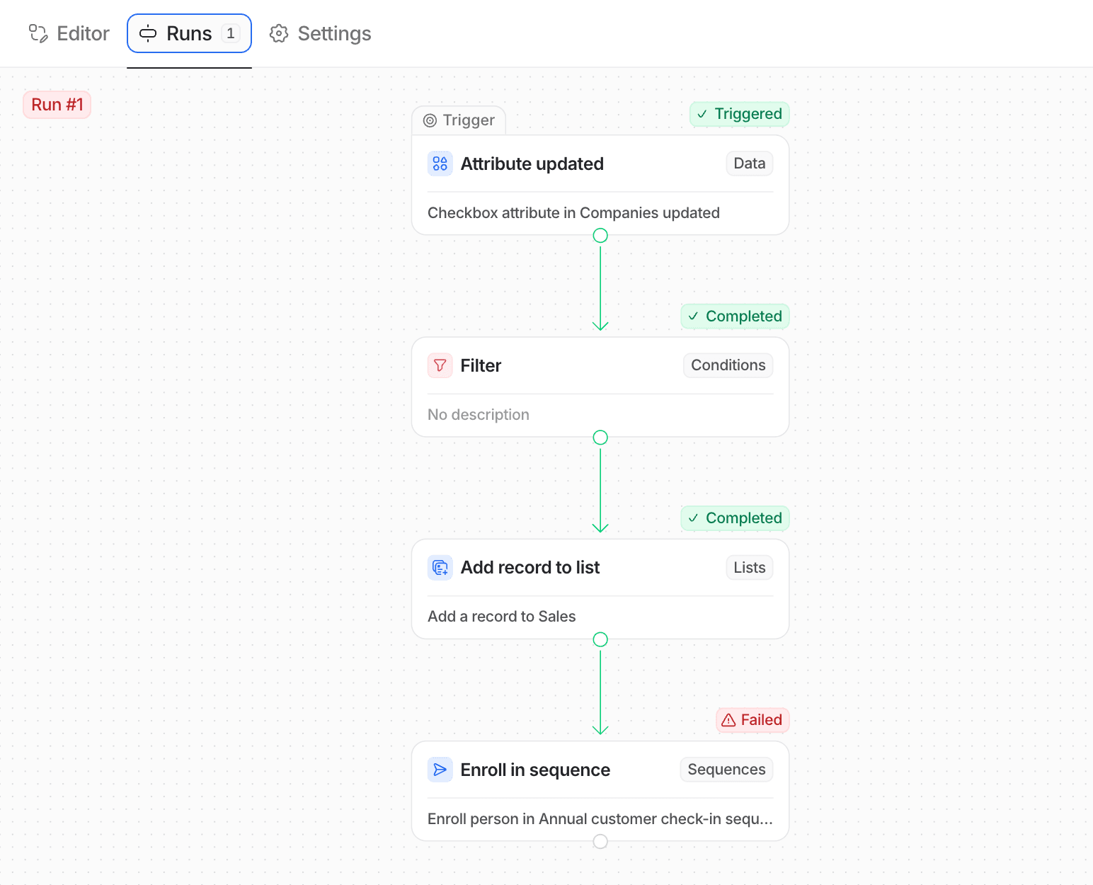Toggle the Completed status on Add record step
Screen dimensions: 1093x885
[734, 518]
